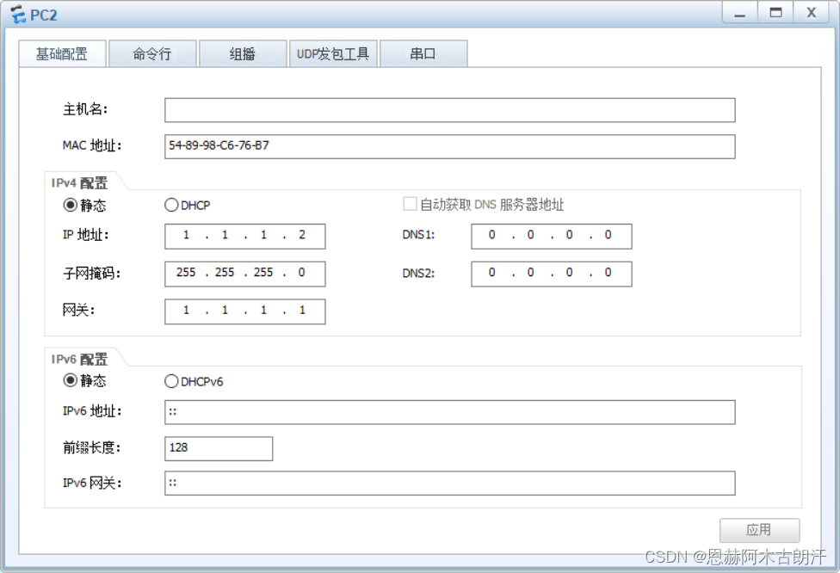The width and height of the screenshot is (840, 573).
Task: Select the DHCPv6 radio button
Action: point(171,381)
